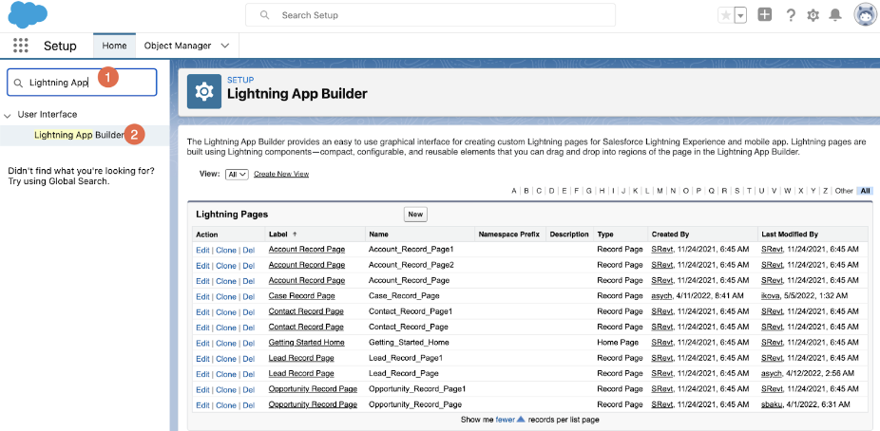Open the View dropdown set to All
This screenshot has width=880, height=431.
(237, 175)
